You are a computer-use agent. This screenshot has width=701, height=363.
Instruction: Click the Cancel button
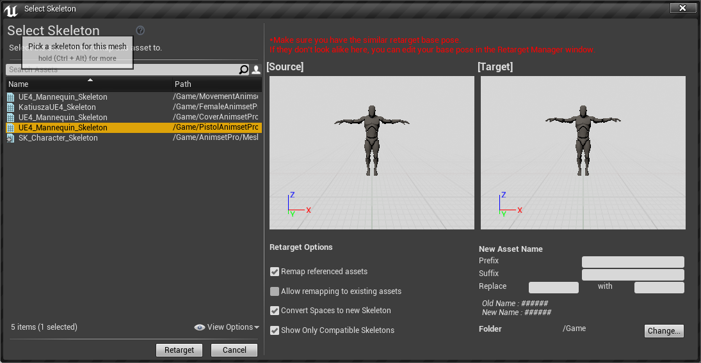234,350
